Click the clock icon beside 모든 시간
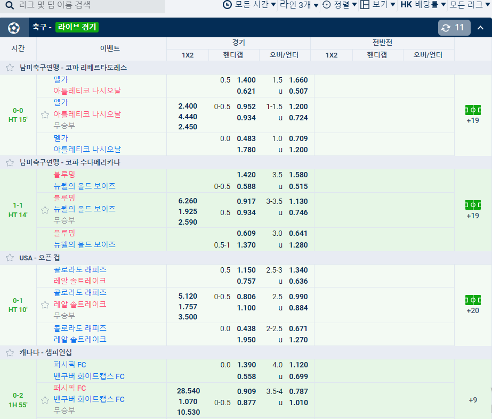The image size is (492, 419). click(x=227, y=5)
